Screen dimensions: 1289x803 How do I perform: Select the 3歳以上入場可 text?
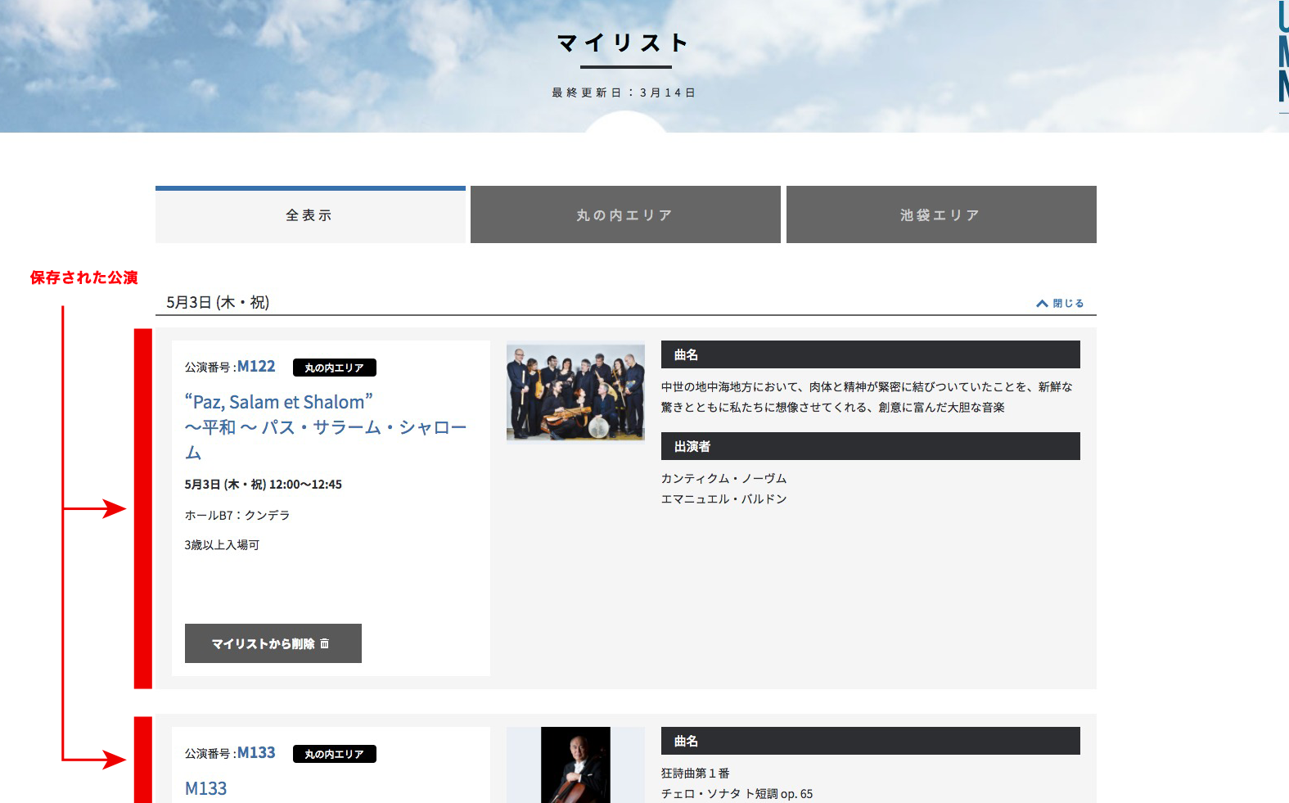(222, 544)
